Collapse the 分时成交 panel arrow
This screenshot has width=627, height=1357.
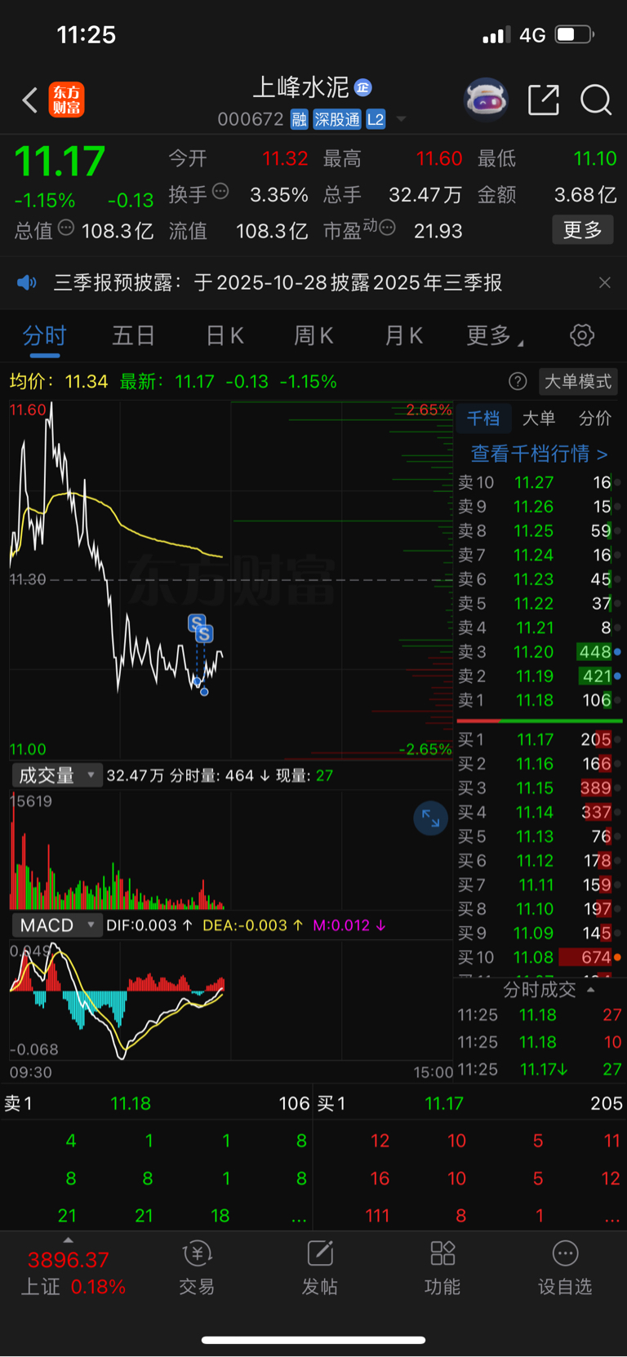tap(591, 989)
